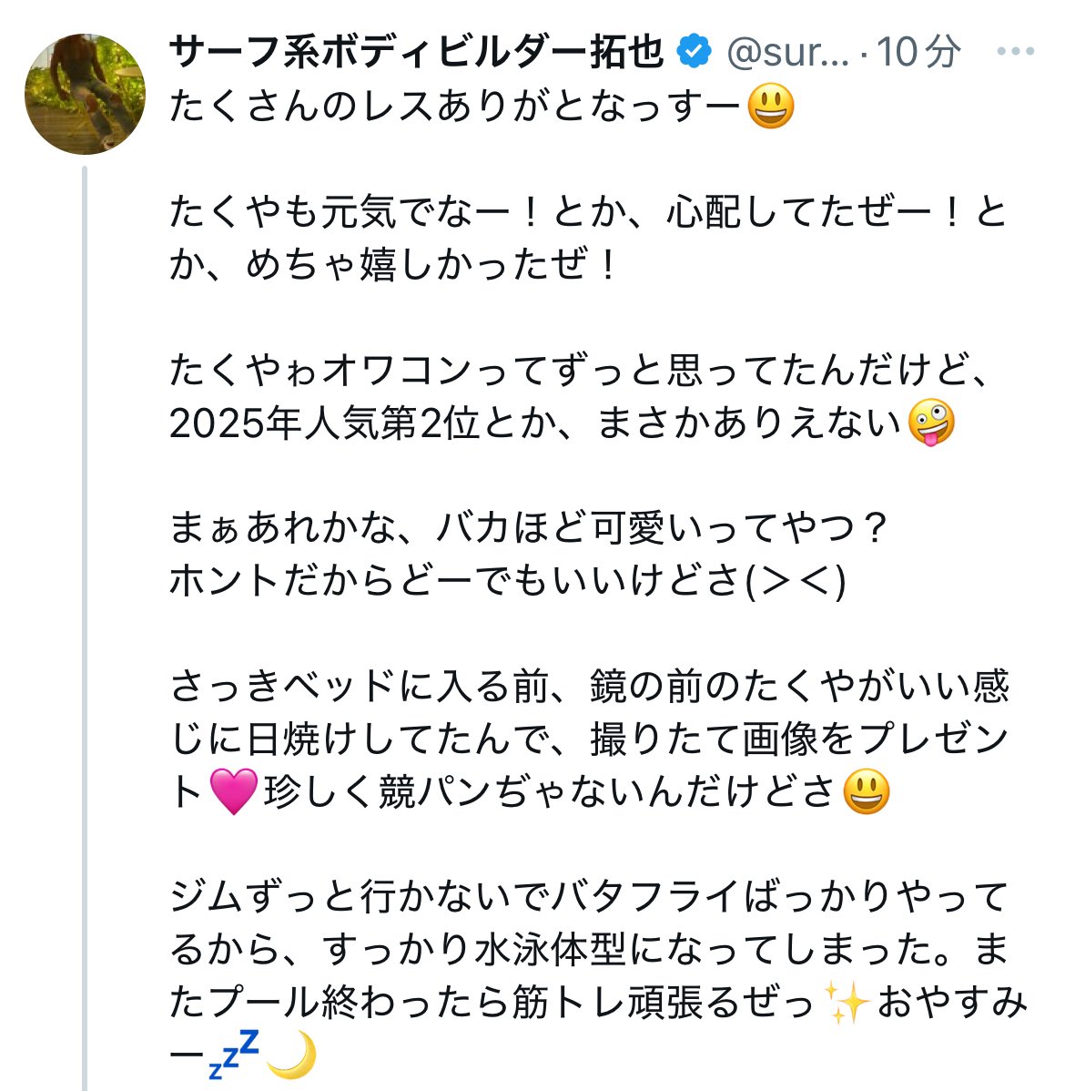The image size is (1065, 1091).
Task: Click the blue zzz sleep emoji
Action: 233,1055
